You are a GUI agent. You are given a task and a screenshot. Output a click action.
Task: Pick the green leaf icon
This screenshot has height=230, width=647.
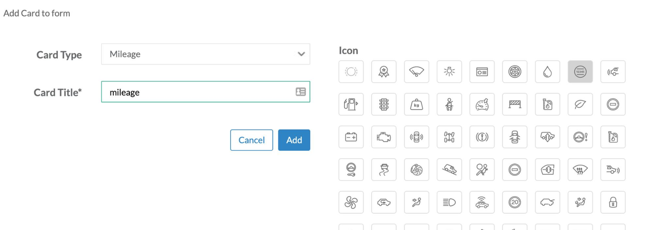580,104
